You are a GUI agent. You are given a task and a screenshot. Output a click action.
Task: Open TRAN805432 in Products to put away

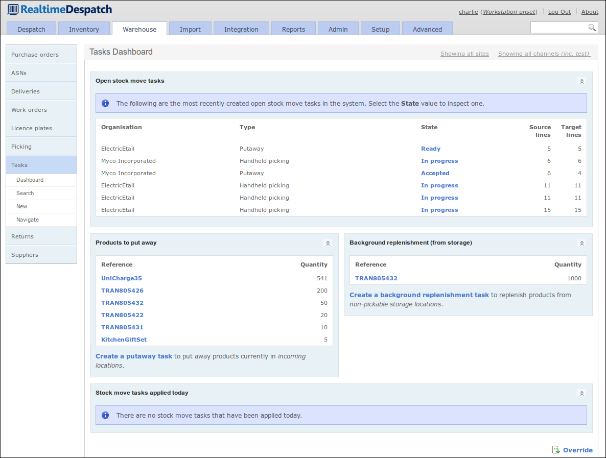tap(122, 303)
